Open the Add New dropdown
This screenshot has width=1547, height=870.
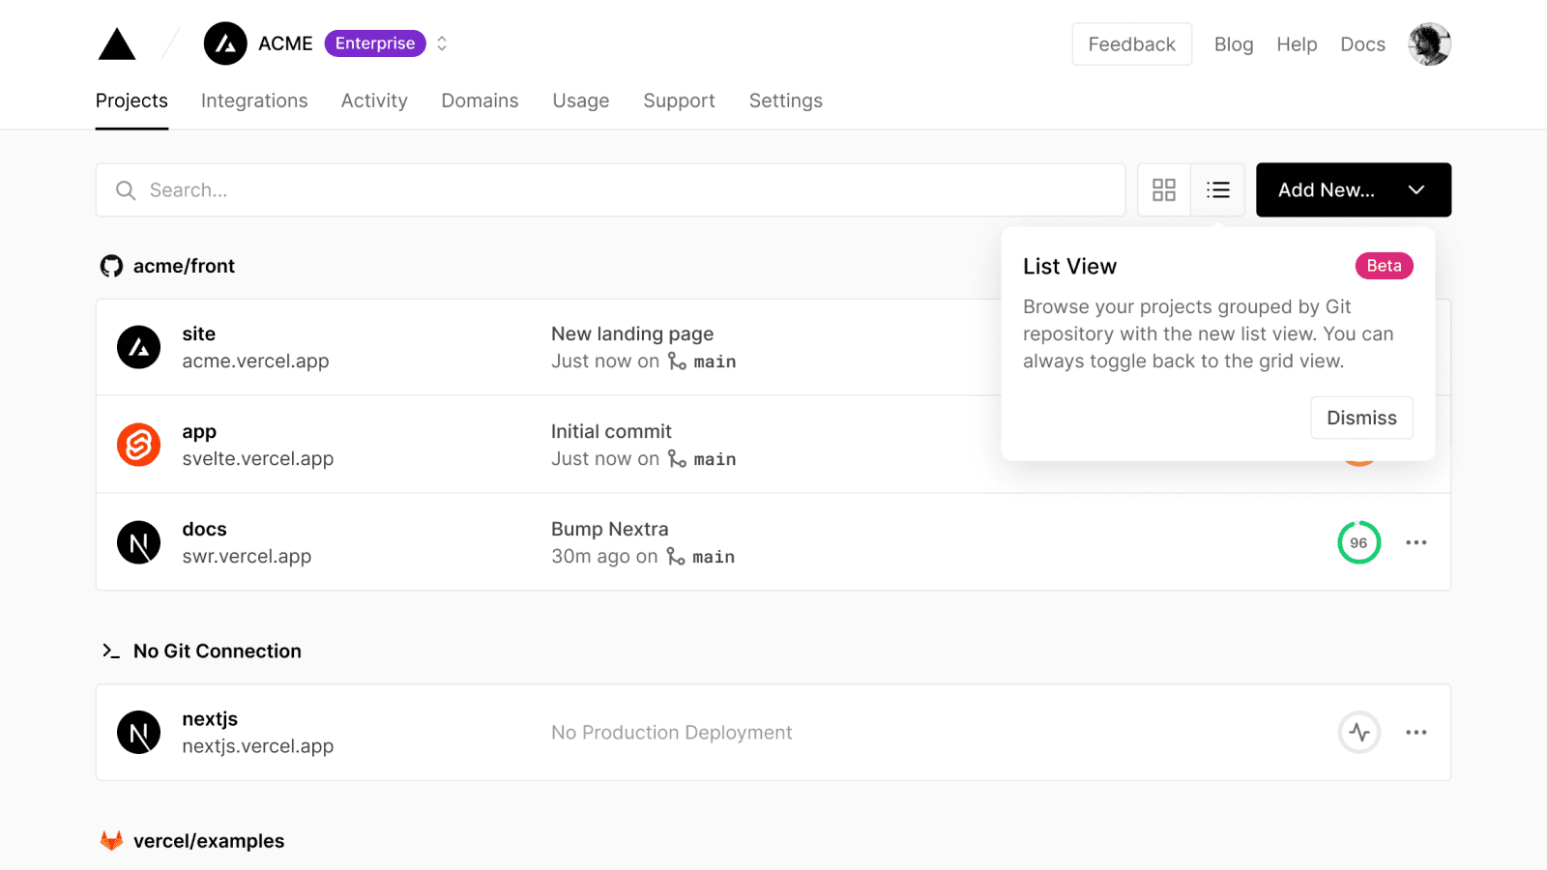coord(1353,190)
